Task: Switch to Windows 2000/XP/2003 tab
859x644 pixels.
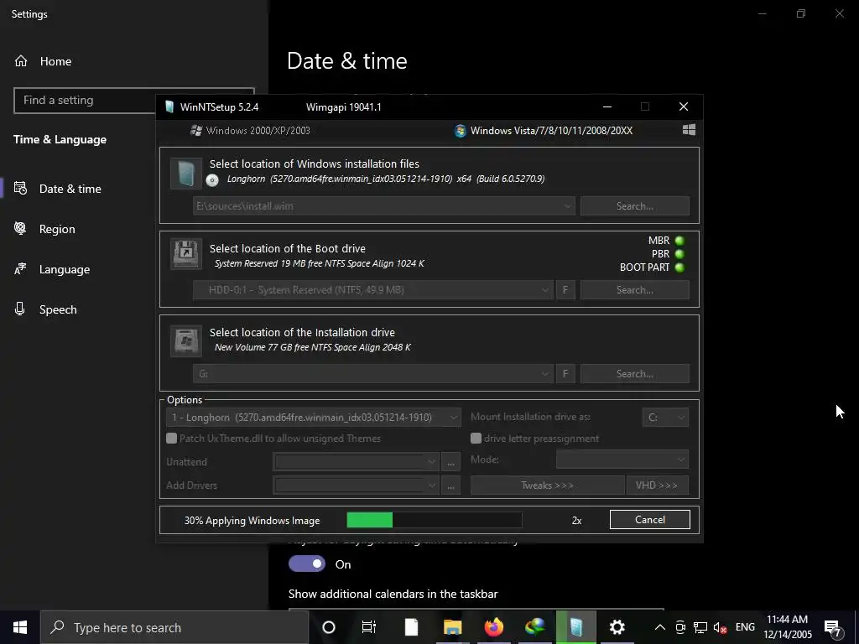Action: tap(250, 130)
